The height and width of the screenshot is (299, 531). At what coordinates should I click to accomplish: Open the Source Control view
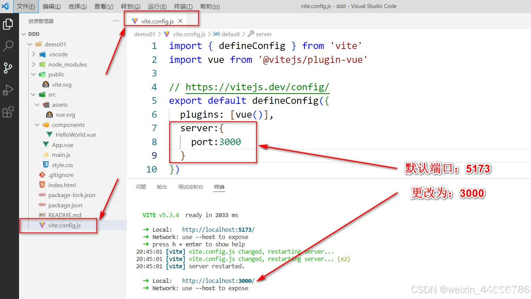(x=8, y=68)
